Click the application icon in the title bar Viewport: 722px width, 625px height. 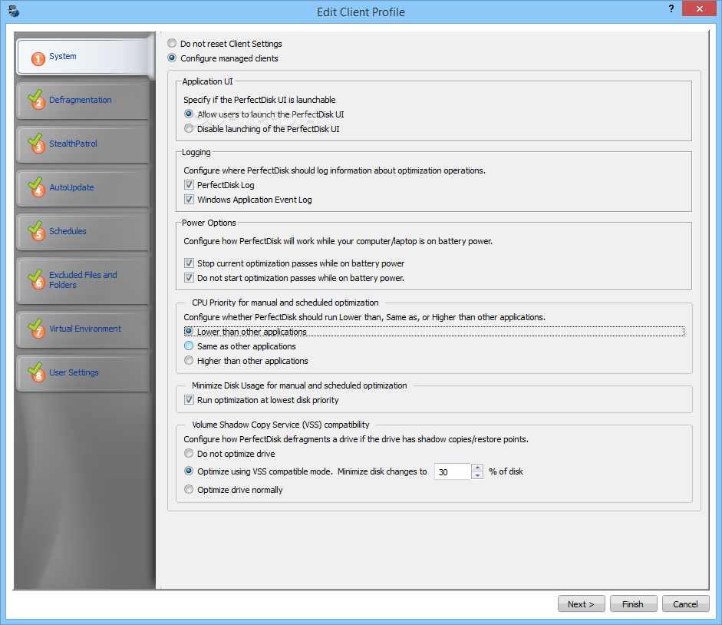(14, 11)
